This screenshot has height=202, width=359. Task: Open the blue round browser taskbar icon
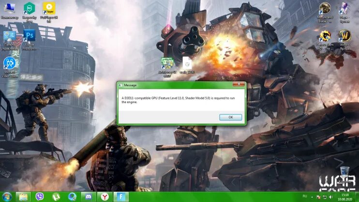click(x=72, y=197)
